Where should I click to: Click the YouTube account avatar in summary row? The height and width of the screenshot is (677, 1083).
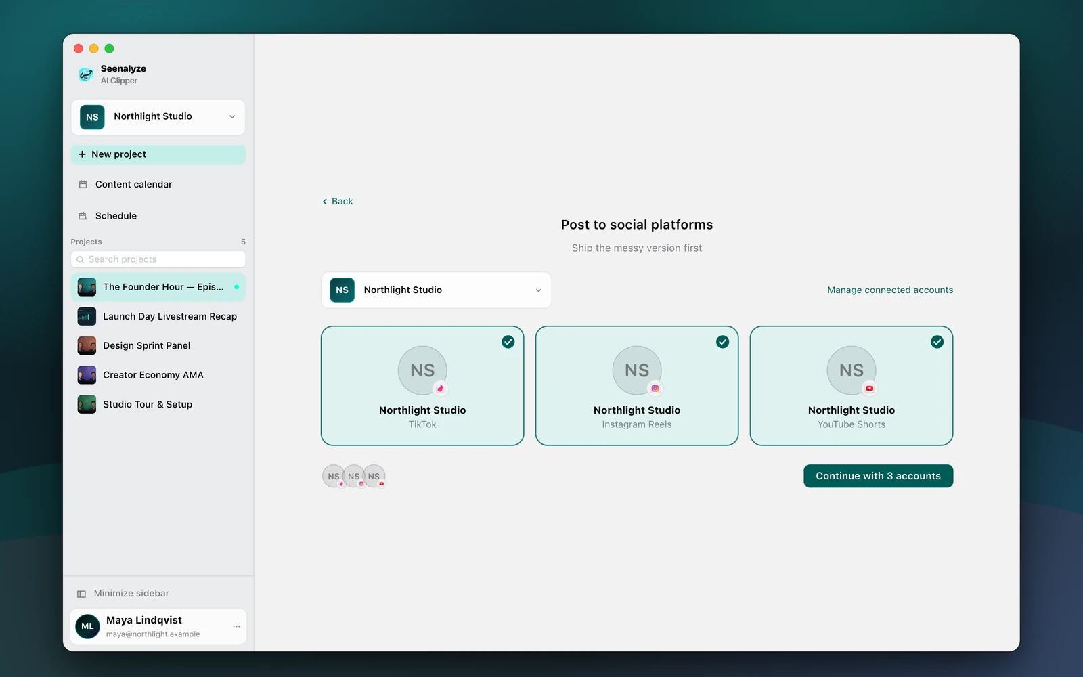click(x=374, y=476)
